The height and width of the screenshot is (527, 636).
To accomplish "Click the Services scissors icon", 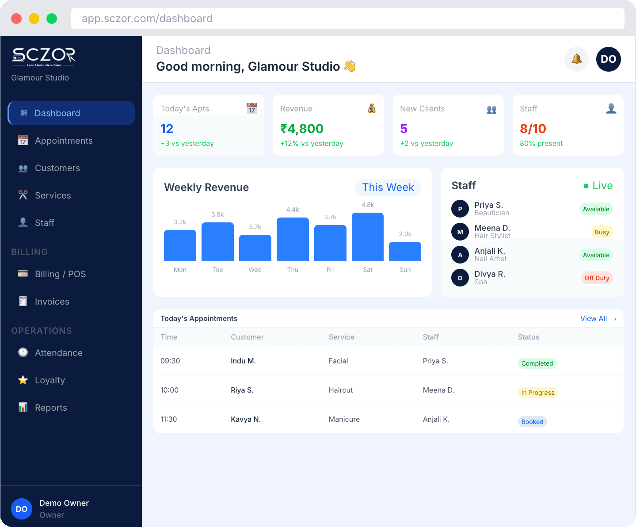I will [x=23, y=195].
